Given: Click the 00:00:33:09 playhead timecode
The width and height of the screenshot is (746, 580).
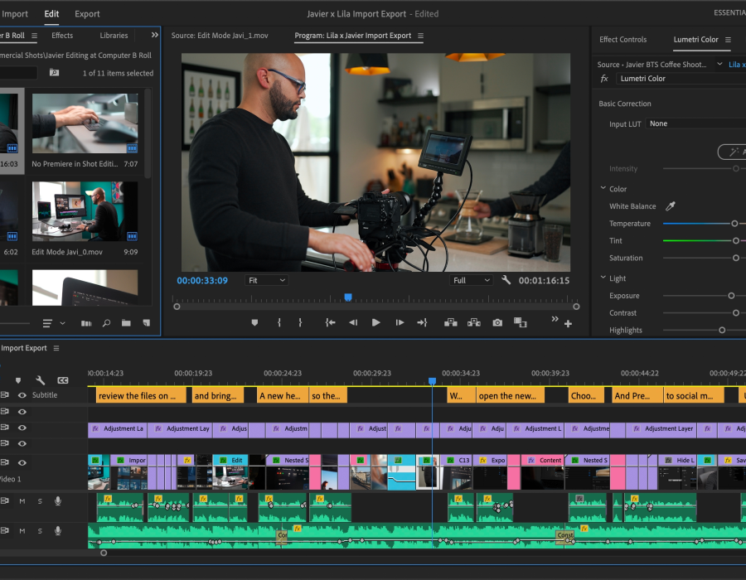Looking at the screenshot, I should coord(202,281).
